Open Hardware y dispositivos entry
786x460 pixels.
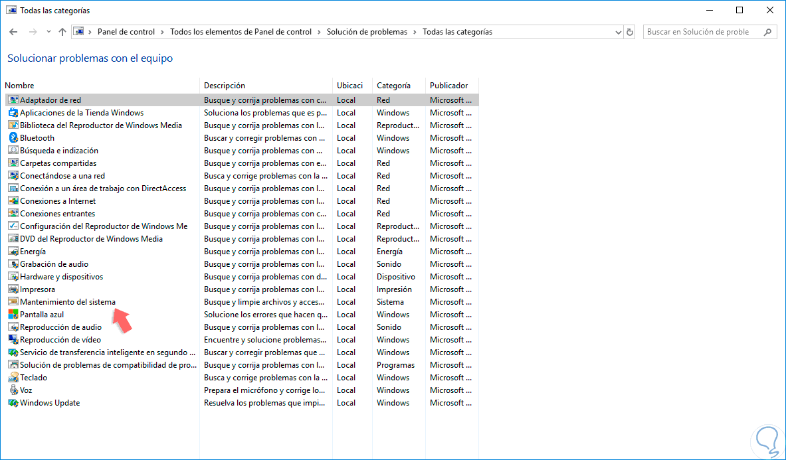(61, 277)
